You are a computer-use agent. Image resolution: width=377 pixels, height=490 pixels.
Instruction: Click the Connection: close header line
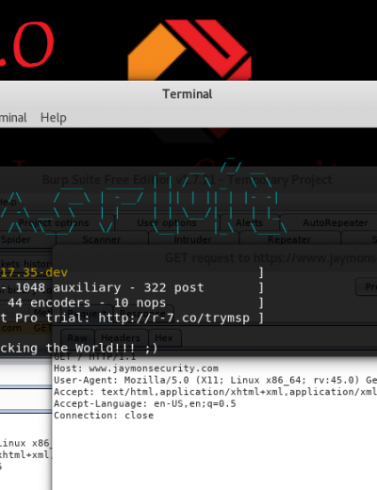(104, 416)
